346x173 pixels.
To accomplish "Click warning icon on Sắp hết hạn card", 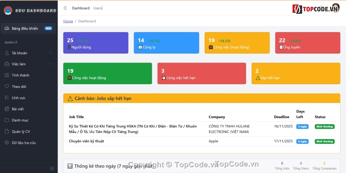I will 258,78.
